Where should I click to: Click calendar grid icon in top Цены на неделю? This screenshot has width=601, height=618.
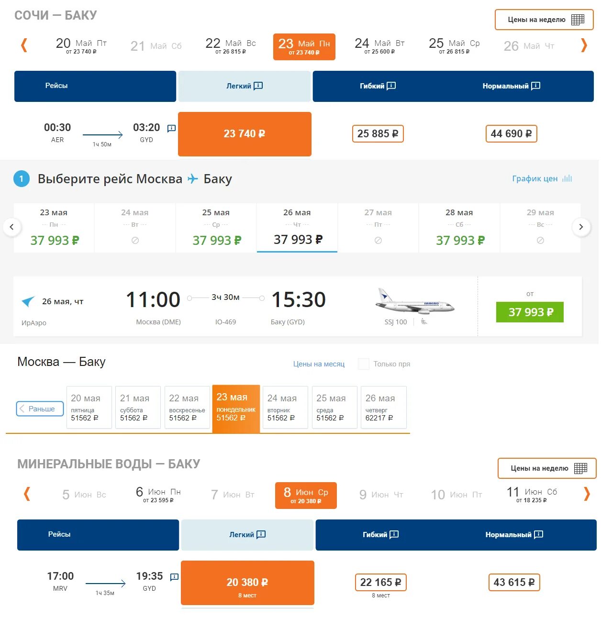578,20
